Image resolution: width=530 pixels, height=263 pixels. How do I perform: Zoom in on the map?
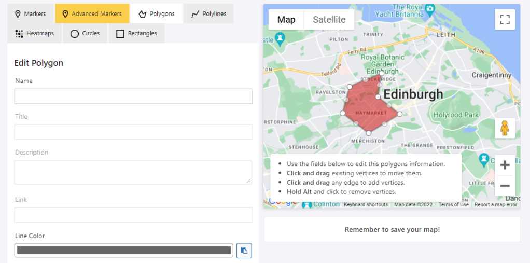(505, 165)
